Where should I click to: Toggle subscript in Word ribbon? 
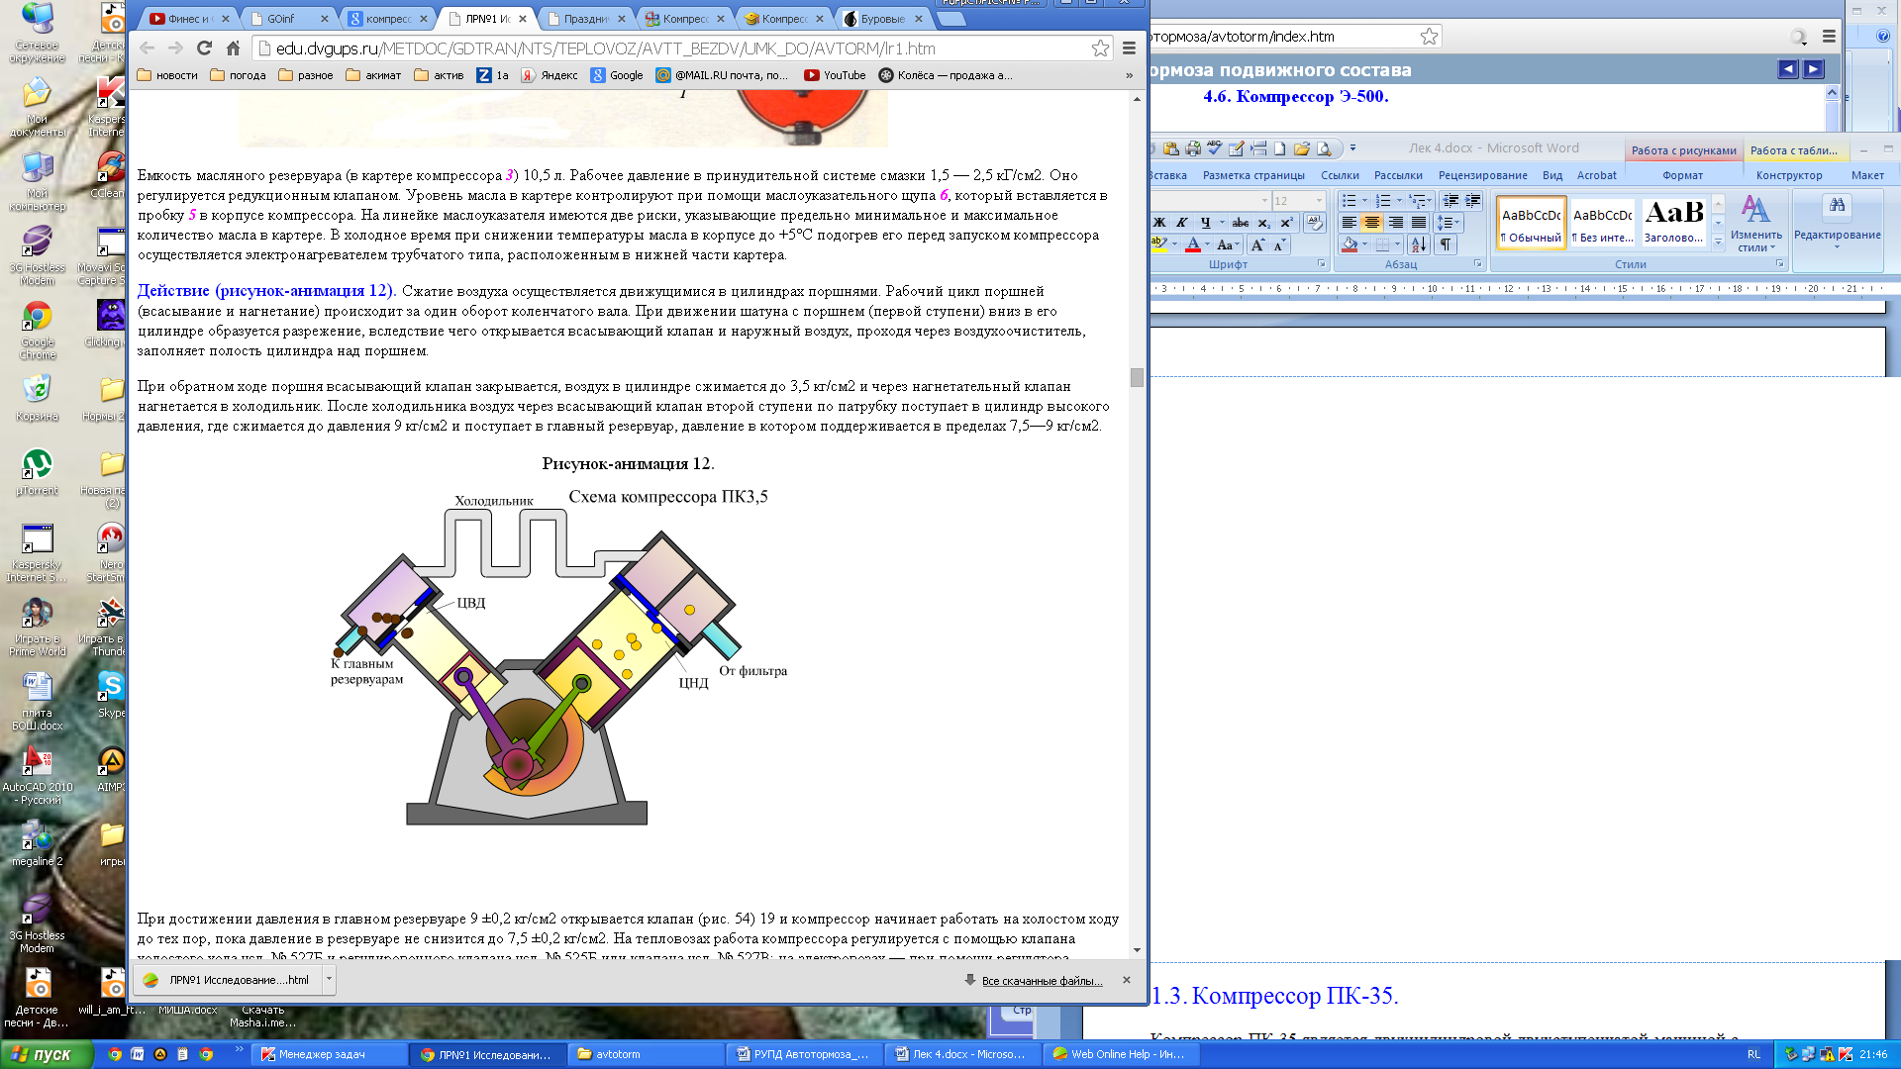click(1264, 223)
